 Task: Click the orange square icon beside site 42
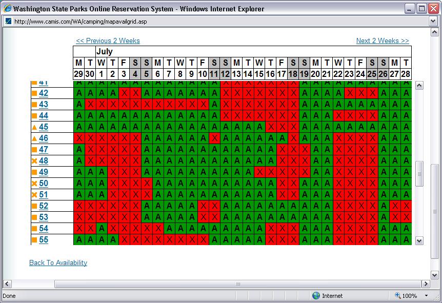coord(34,93)
